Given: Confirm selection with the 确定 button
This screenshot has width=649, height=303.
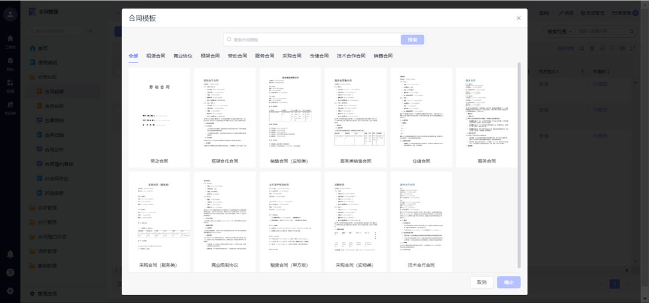Looking at the screenshot, I should (x=508, y=282).
